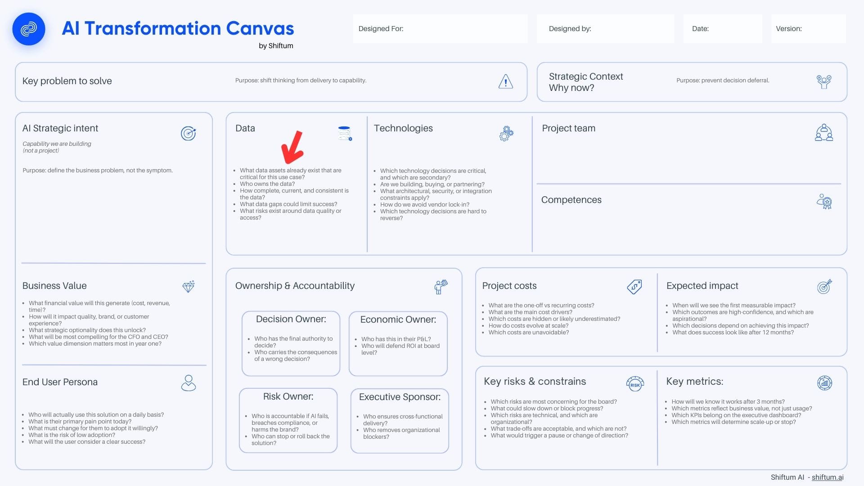Click the Project costs price tag icon

pos(634,287)
